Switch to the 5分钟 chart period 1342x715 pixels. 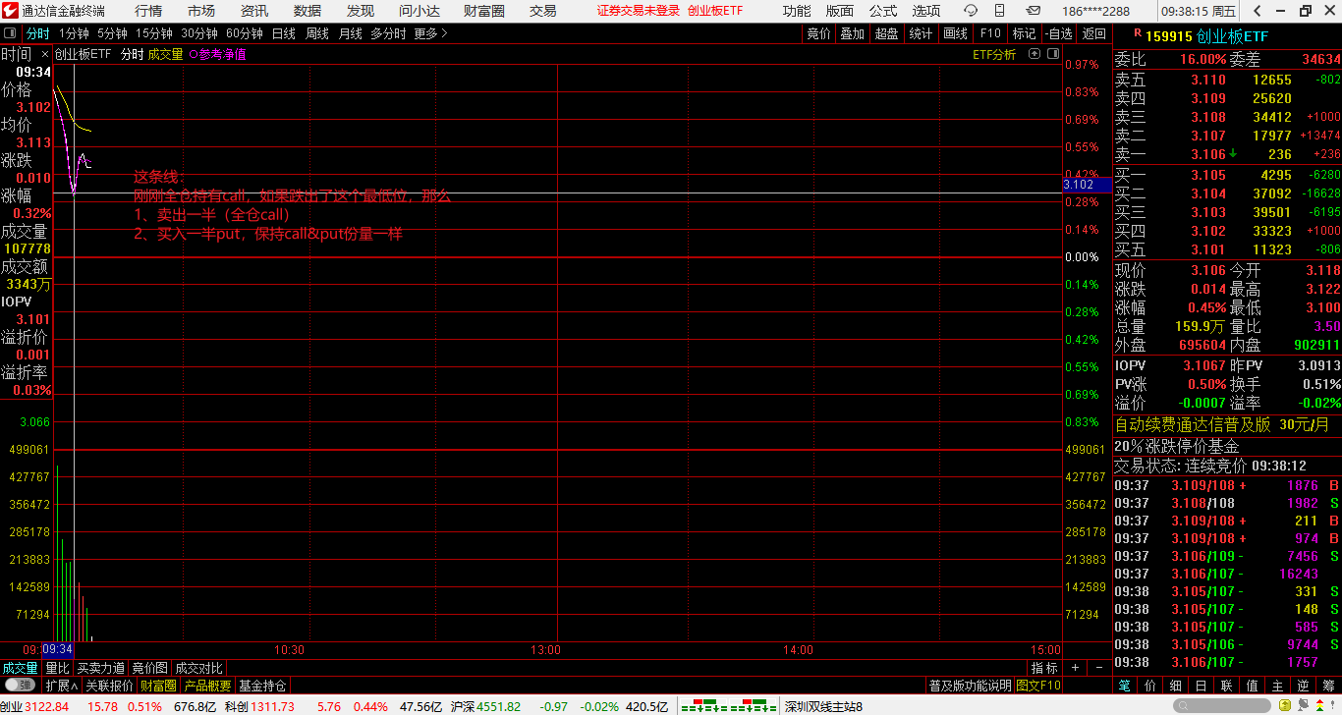112,33
